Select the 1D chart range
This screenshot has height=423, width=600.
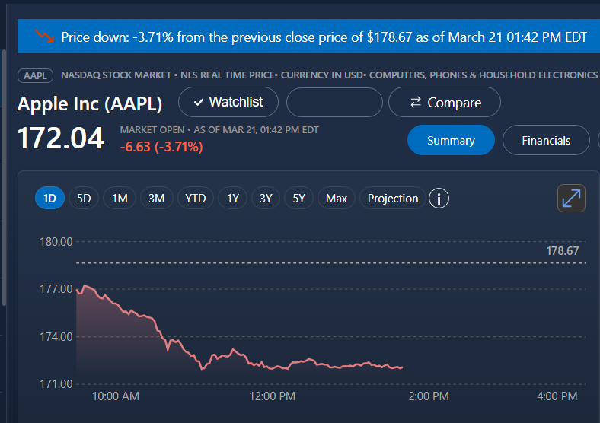coord(49,198)
